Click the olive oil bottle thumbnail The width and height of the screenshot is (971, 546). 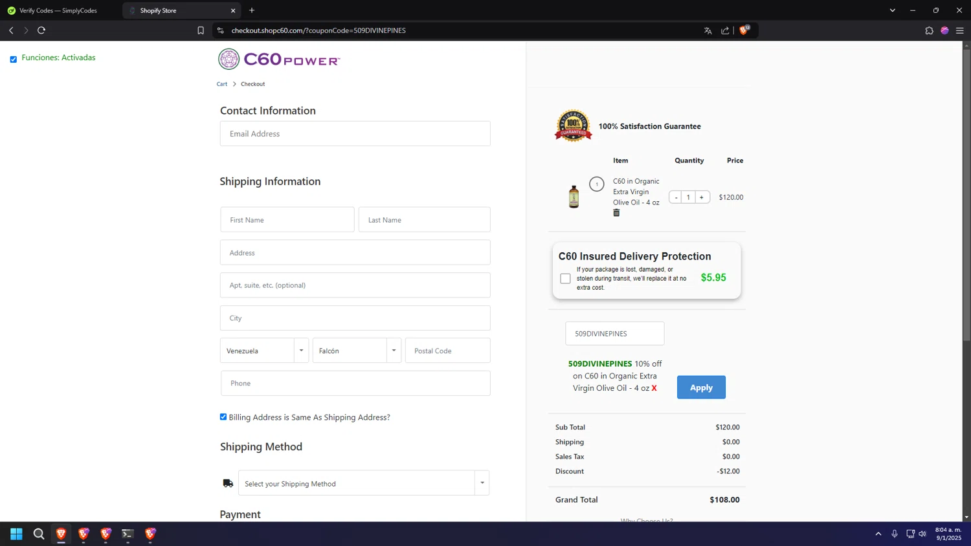(574, 197)
